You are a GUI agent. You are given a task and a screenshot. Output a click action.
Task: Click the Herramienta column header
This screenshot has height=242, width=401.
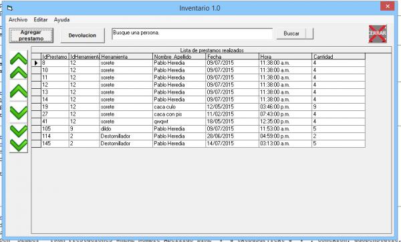coord(126,57)
